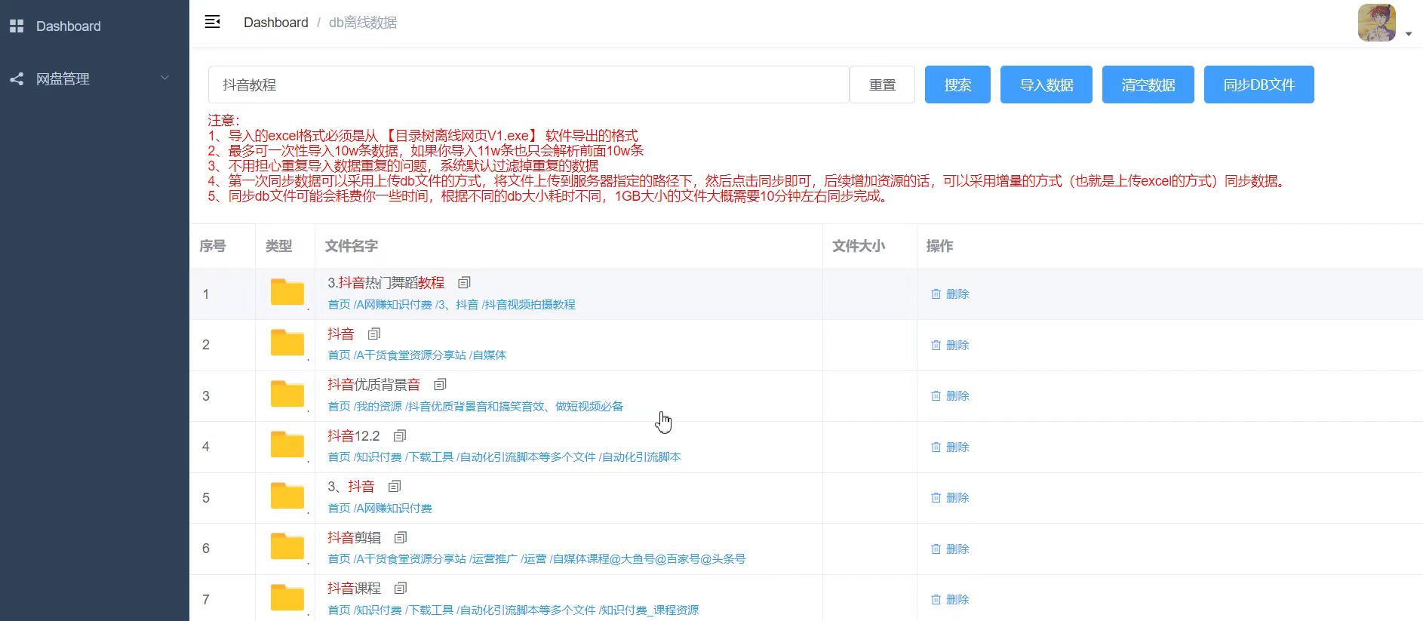Viewport: 1423px width, 621px height.
Task: Open the path link 首页 /A网赚知识付费
Action: (x=380, y=509)
